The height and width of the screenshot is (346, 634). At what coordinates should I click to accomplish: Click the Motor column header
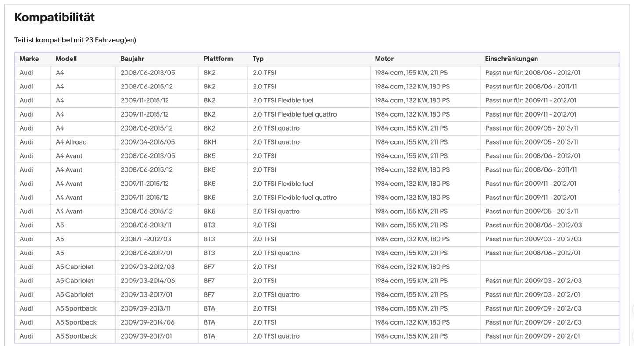(x=384, y=59)
